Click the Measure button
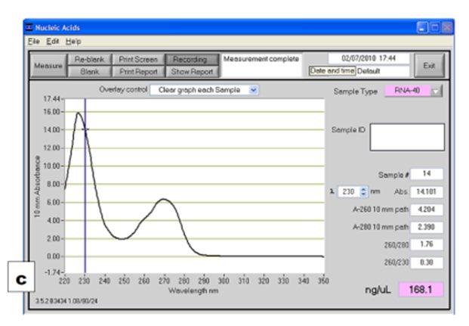The image size is (469, 326). [48, 66]
